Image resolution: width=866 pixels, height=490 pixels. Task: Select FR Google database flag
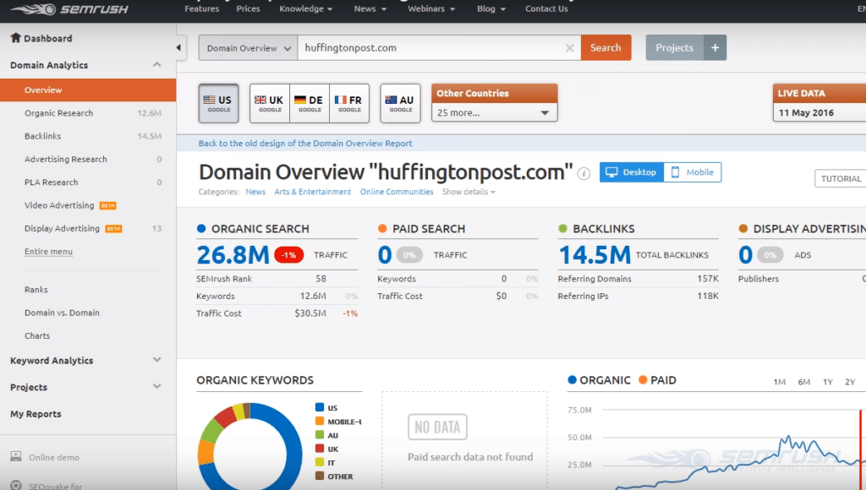click(x=349, y=103)
